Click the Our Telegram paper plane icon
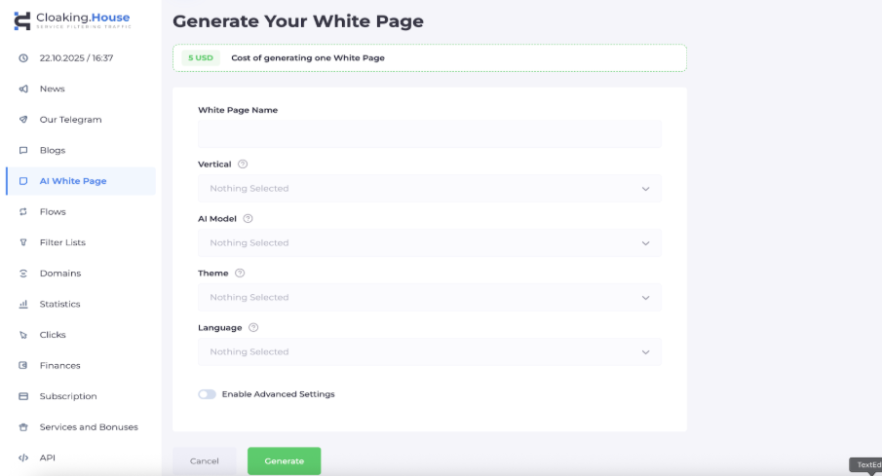 coord(23,120)
